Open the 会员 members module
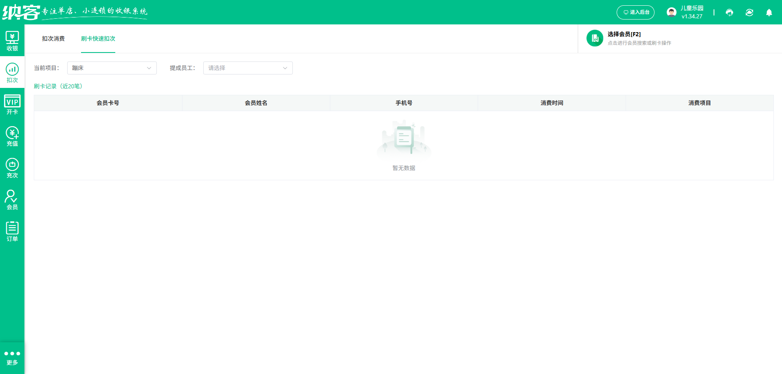This screenshot has width=782, height=374. point(12,199)
